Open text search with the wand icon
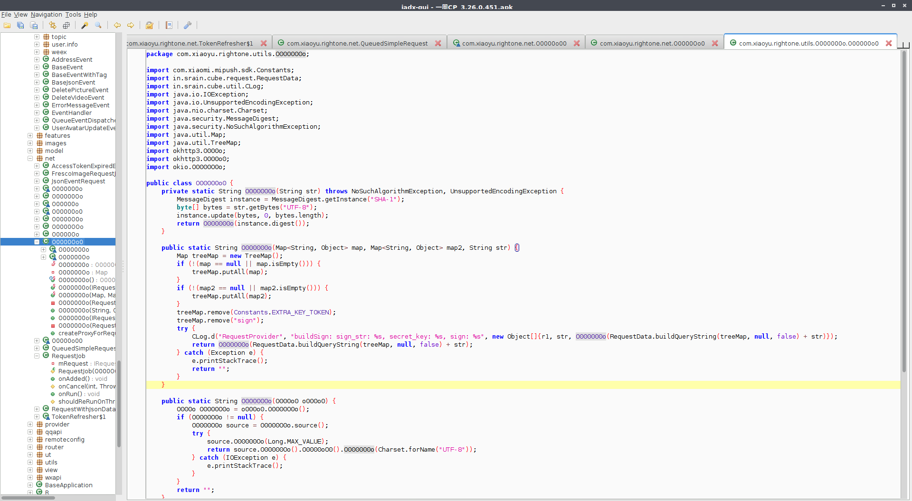The image size is (912, 501). [85, 25]
